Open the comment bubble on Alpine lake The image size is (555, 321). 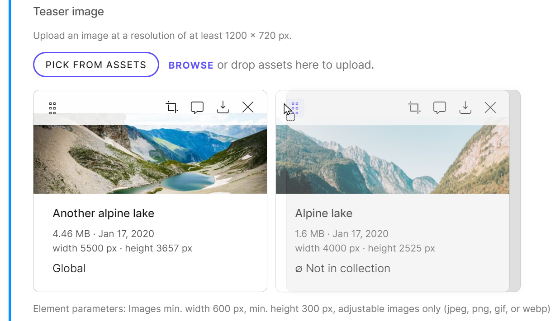pyautogui.click(x=439, y=107)
